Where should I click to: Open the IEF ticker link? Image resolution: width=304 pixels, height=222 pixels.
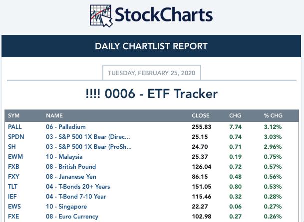click(12, 197)
